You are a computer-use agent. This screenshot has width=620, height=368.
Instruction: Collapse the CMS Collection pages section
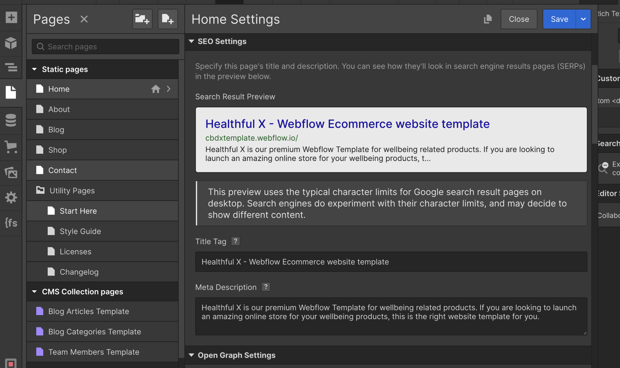pos(34,292)
